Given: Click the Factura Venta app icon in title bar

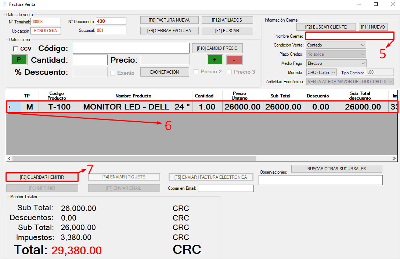Looking at the screenshot, I should [x=4, y=4].
